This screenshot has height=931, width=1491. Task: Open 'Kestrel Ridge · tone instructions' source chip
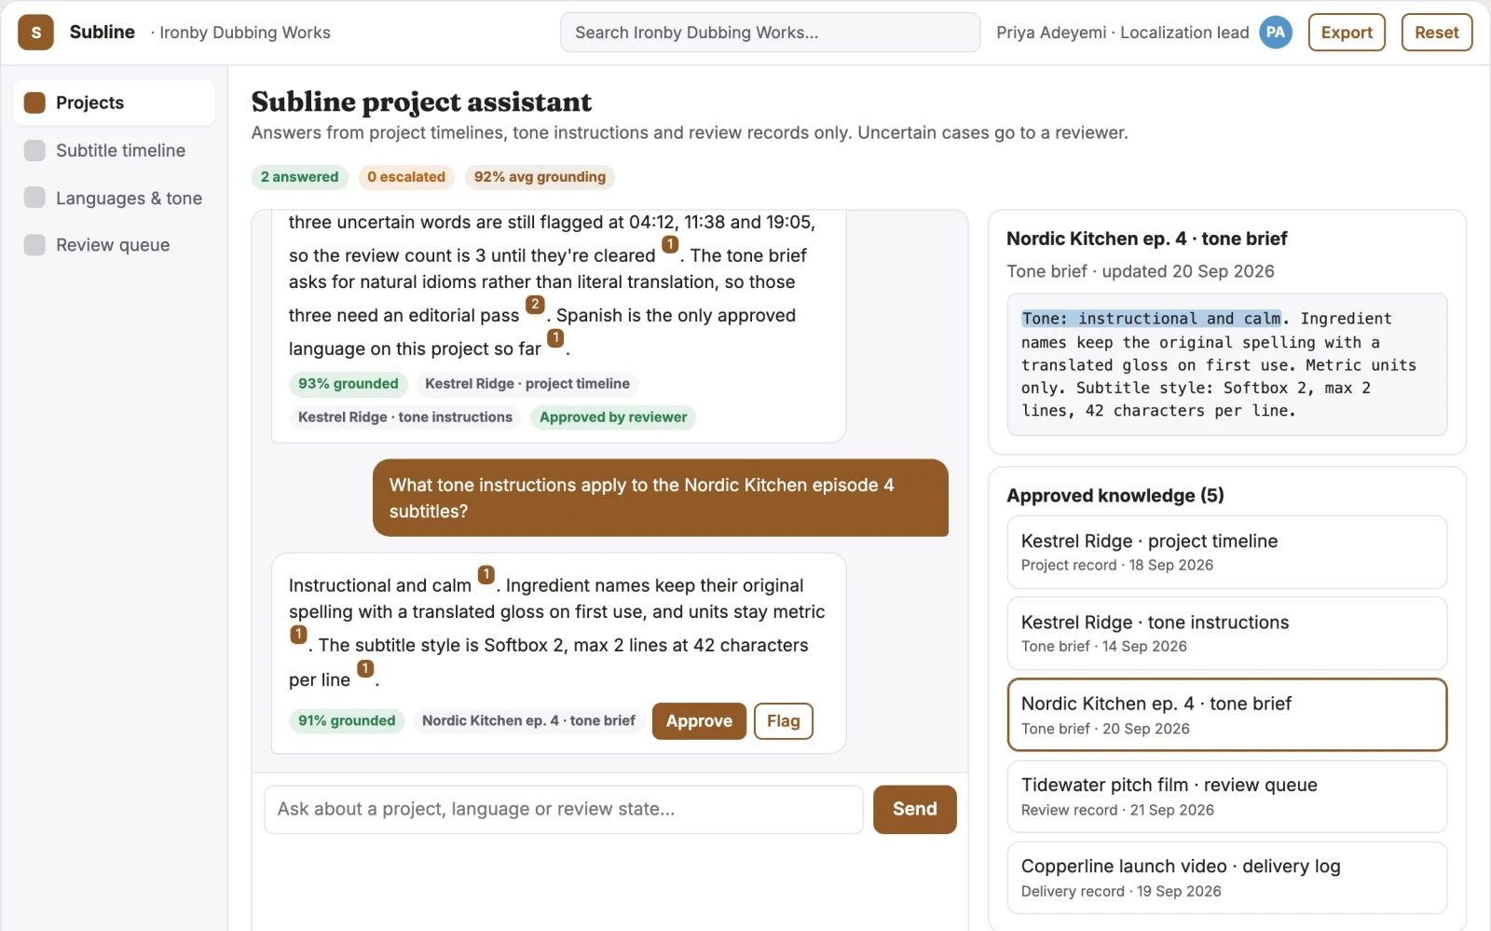[405, 418]
